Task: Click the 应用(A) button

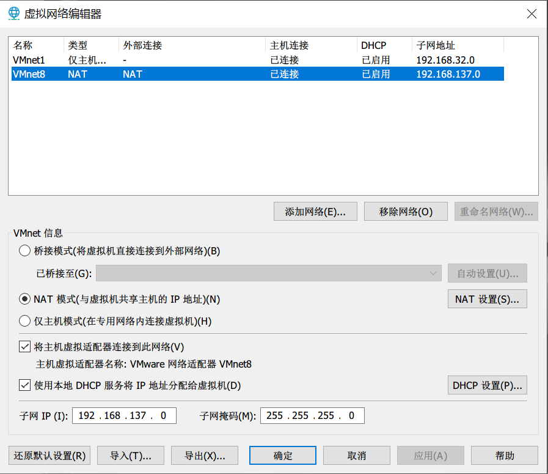Action: tap(431, 456)
